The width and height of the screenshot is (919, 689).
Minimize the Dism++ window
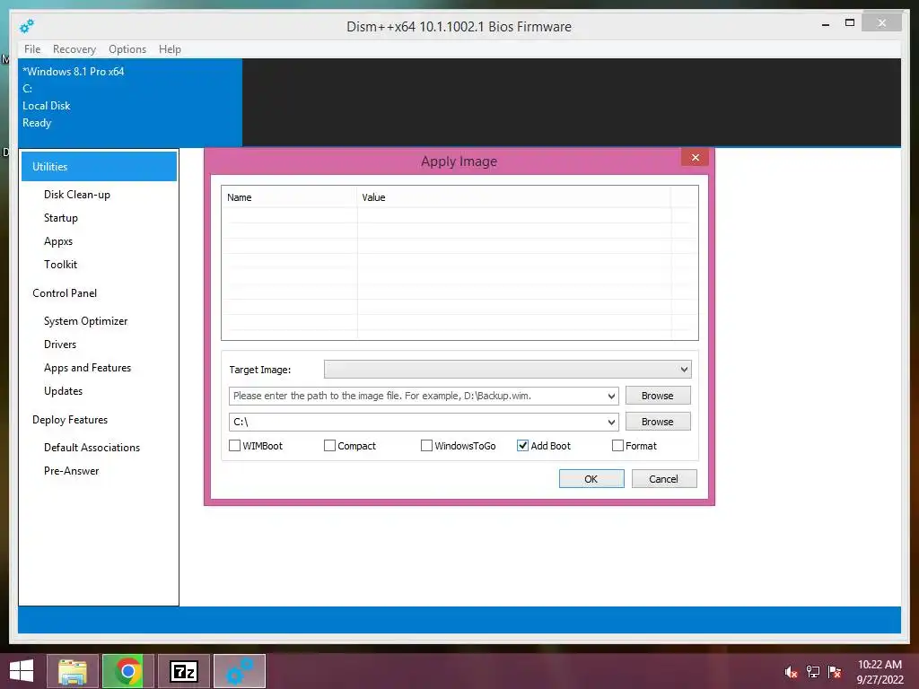tap(826, 23)
